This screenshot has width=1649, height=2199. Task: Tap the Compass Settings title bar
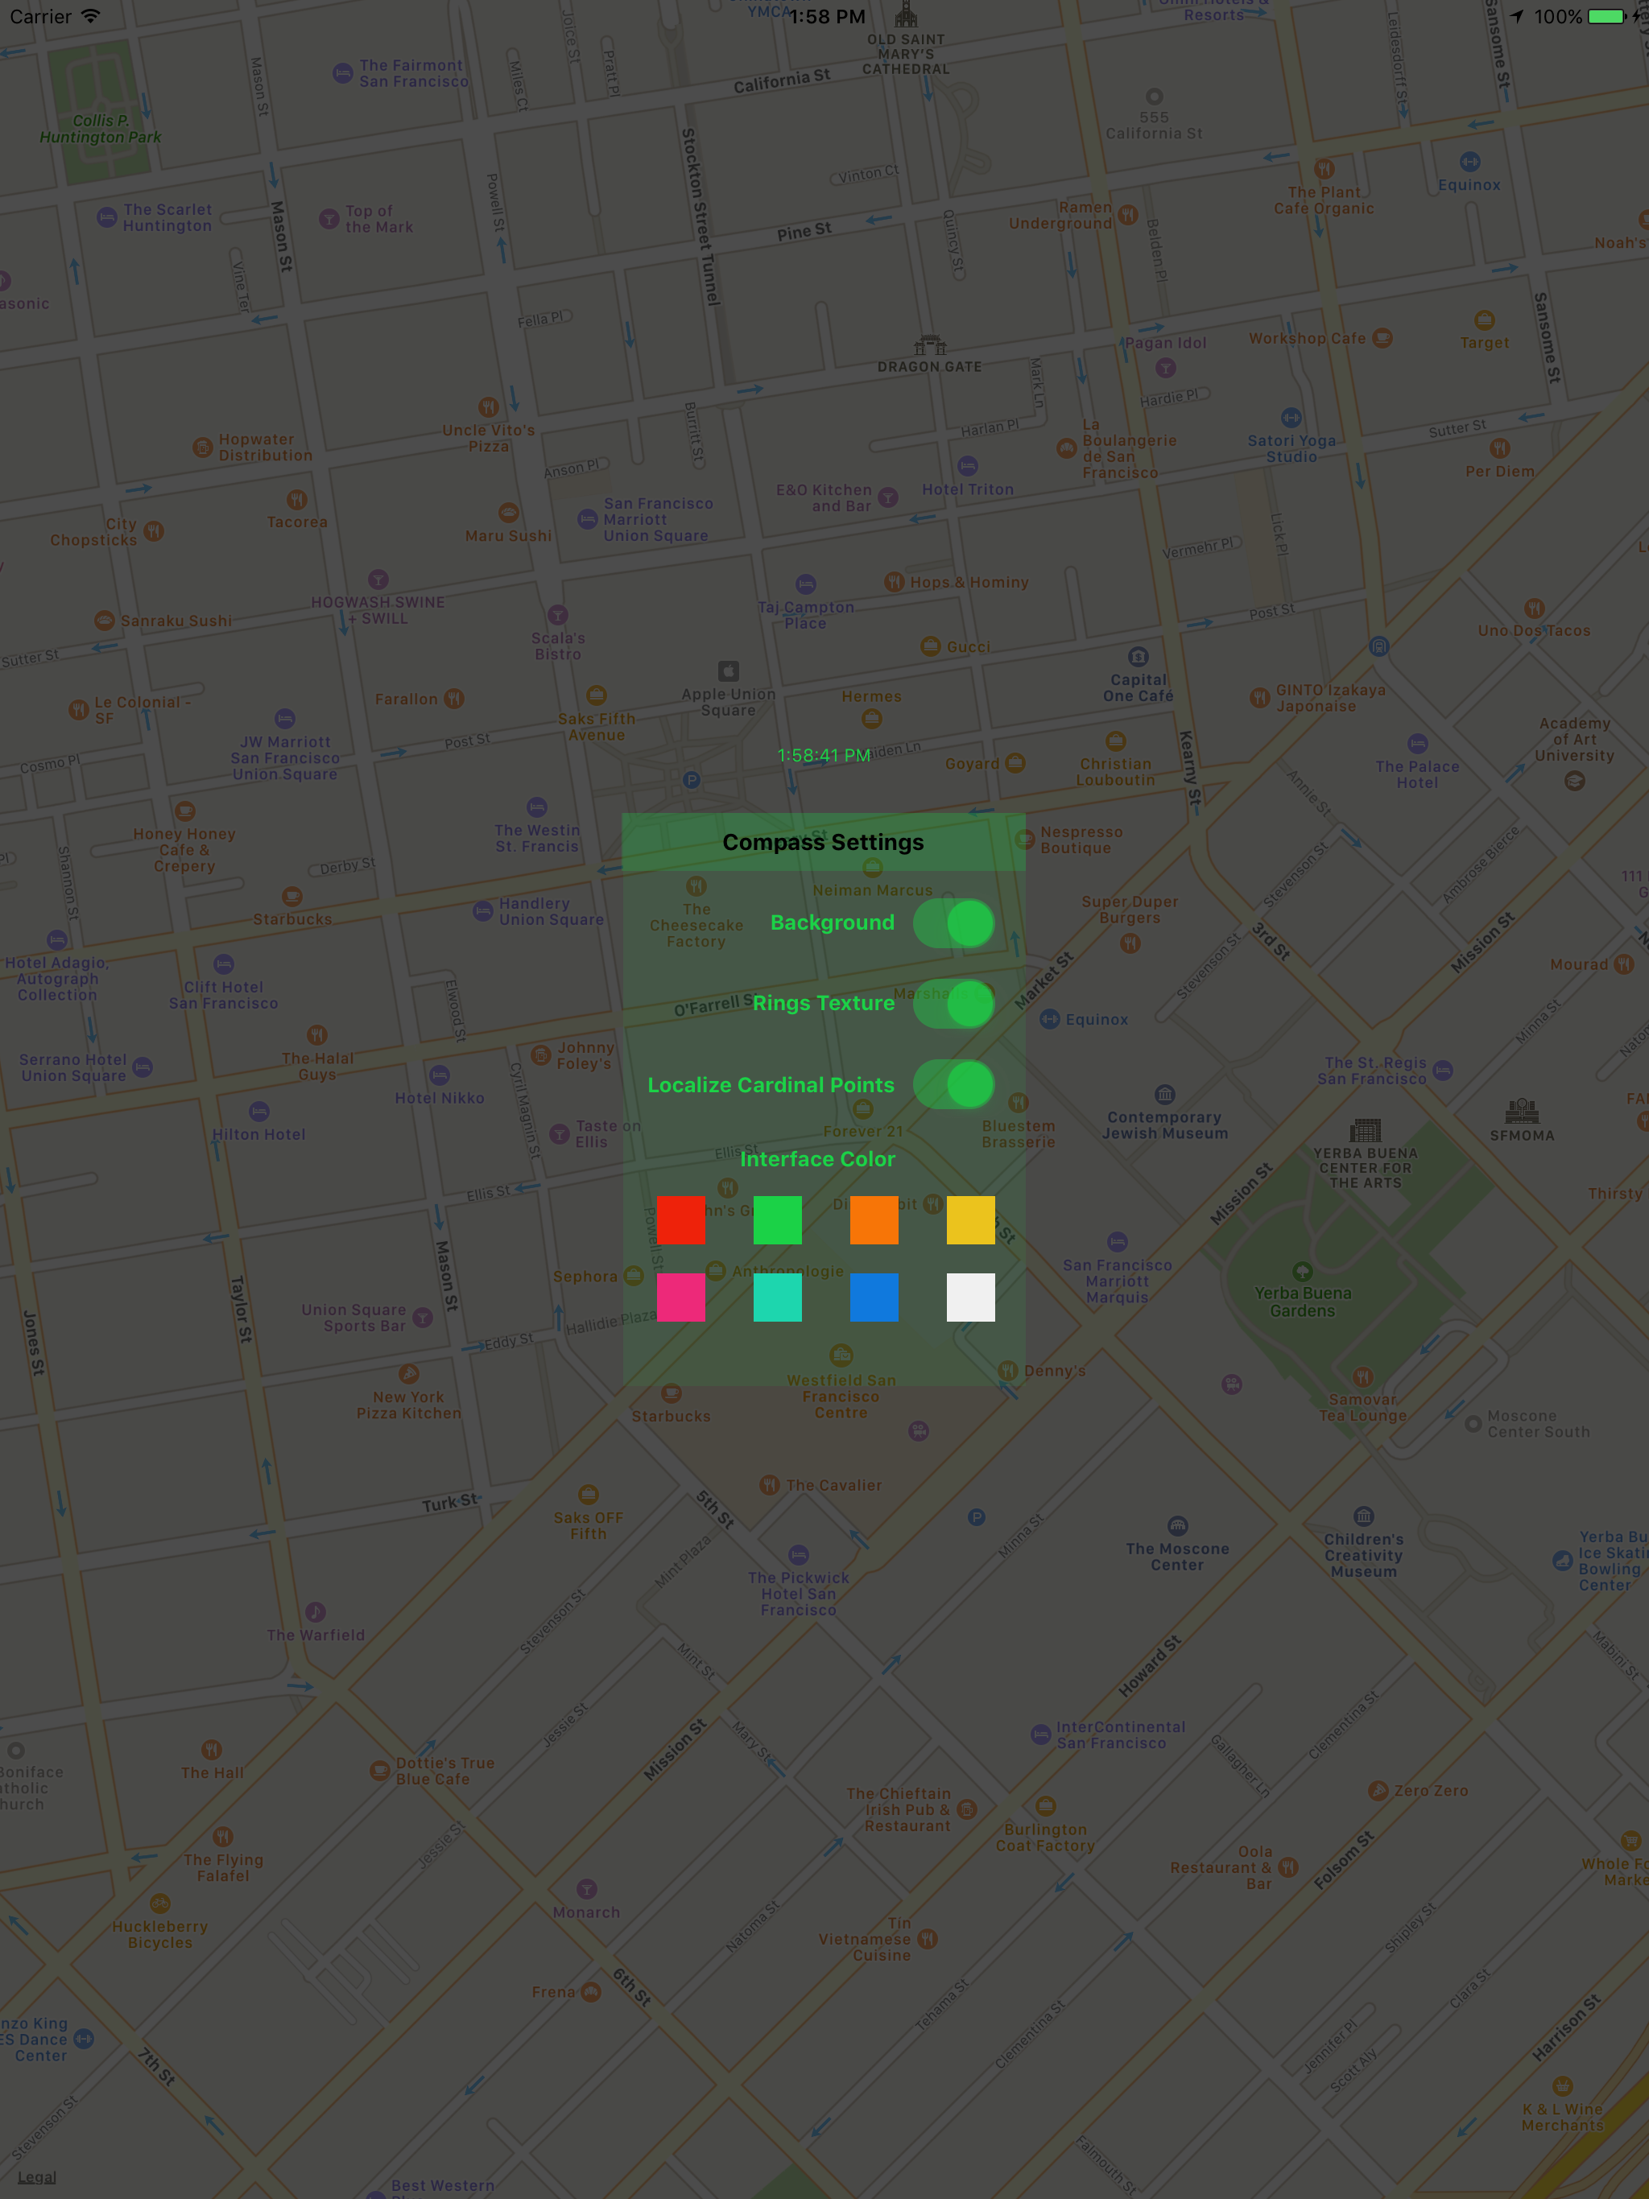[x=824, y=842]
